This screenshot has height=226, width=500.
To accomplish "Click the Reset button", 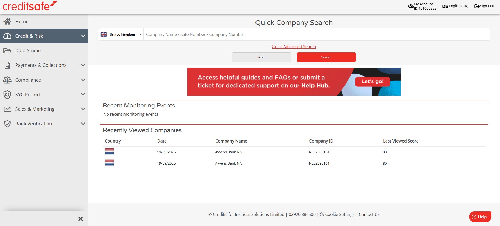I will (x=261, y=57).
